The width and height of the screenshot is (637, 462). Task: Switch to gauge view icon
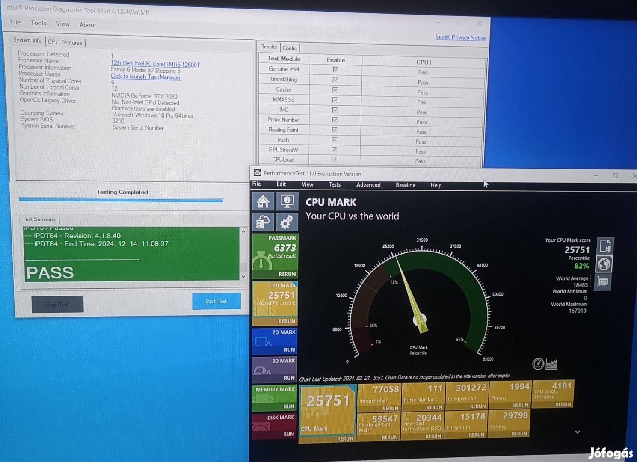click(538, 364)
